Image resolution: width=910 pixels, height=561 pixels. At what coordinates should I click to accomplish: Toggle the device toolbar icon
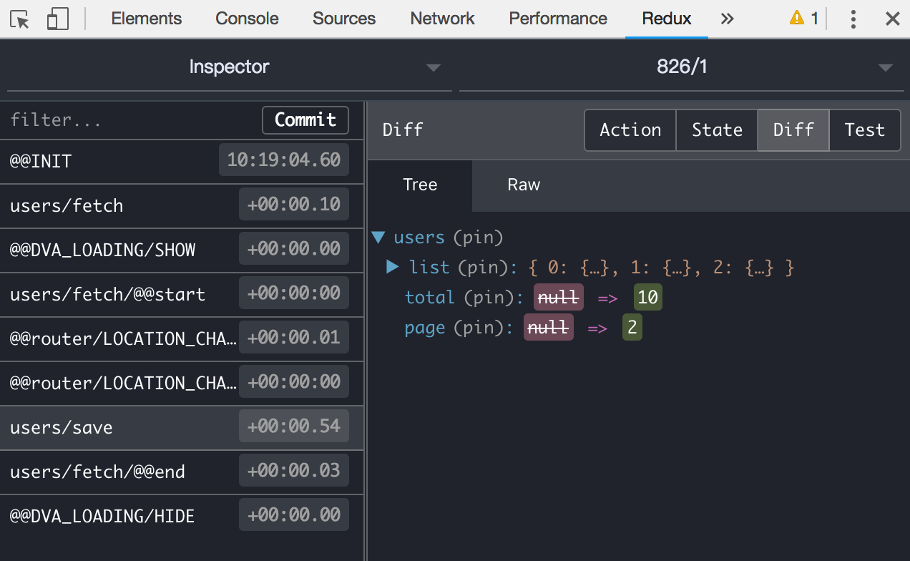point(57,19)
